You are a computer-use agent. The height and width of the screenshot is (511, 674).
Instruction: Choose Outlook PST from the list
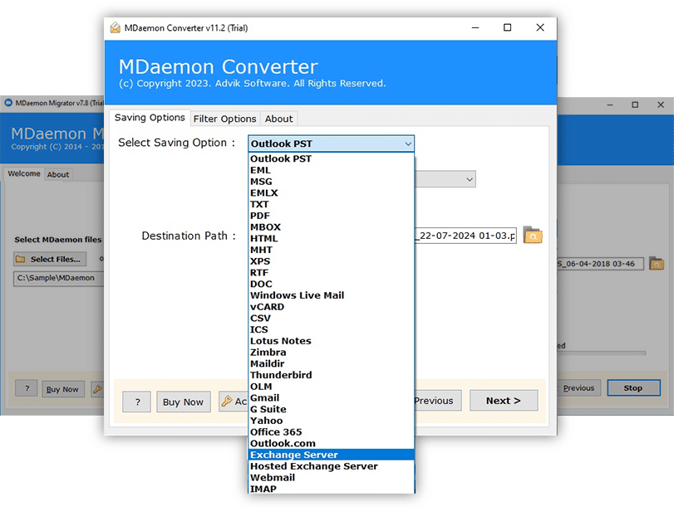click(331, 158)
